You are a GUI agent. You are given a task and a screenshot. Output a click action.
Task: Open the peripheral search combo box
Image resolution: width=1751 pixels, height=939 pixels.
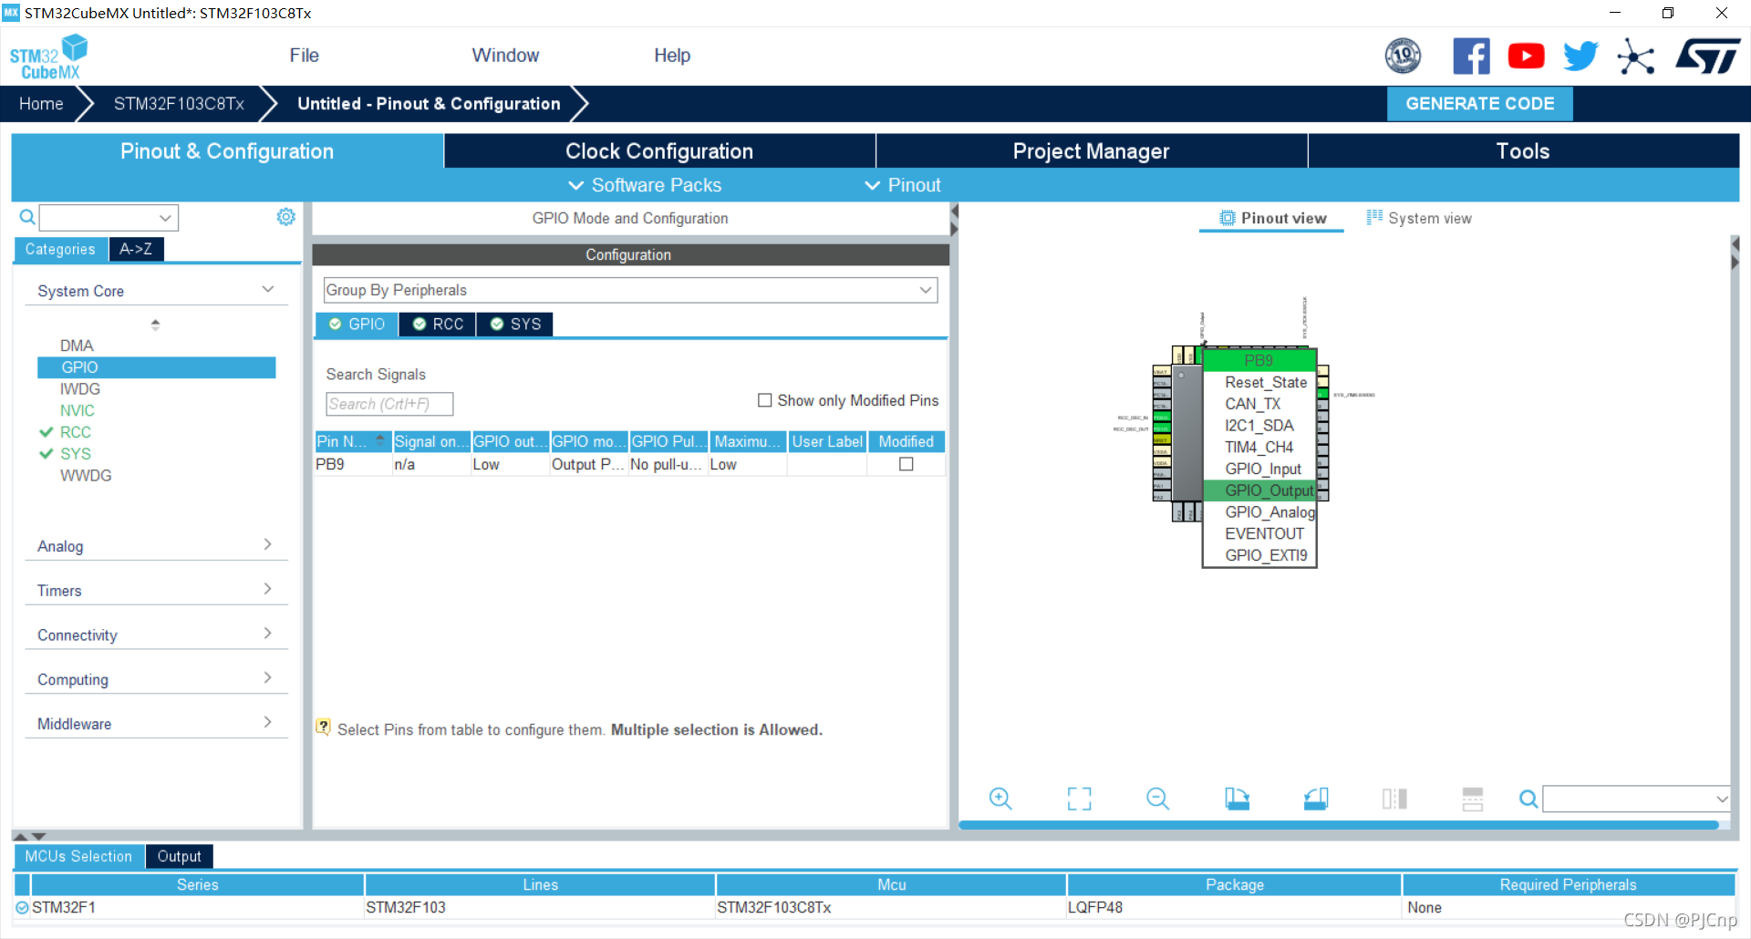(109, 217)
